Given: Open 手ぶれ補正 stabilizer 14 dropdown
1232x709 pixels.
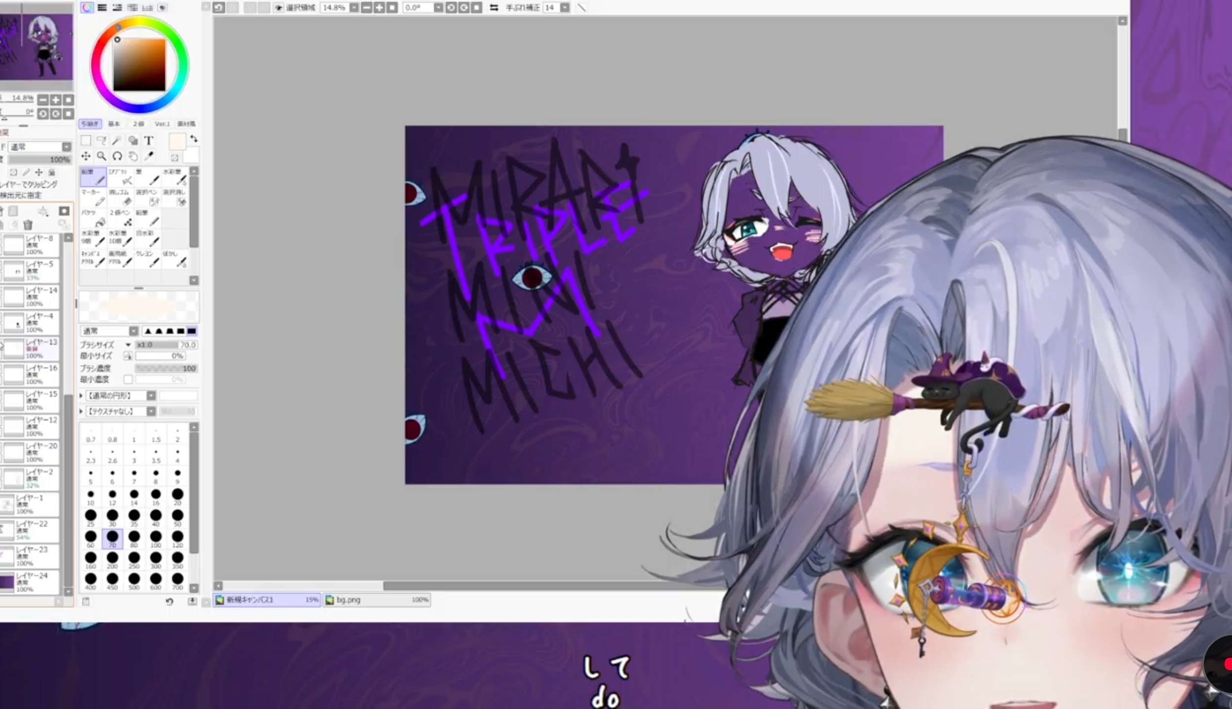Looking at the screenshot, I should pyautogui.click(x=565, y=7).
